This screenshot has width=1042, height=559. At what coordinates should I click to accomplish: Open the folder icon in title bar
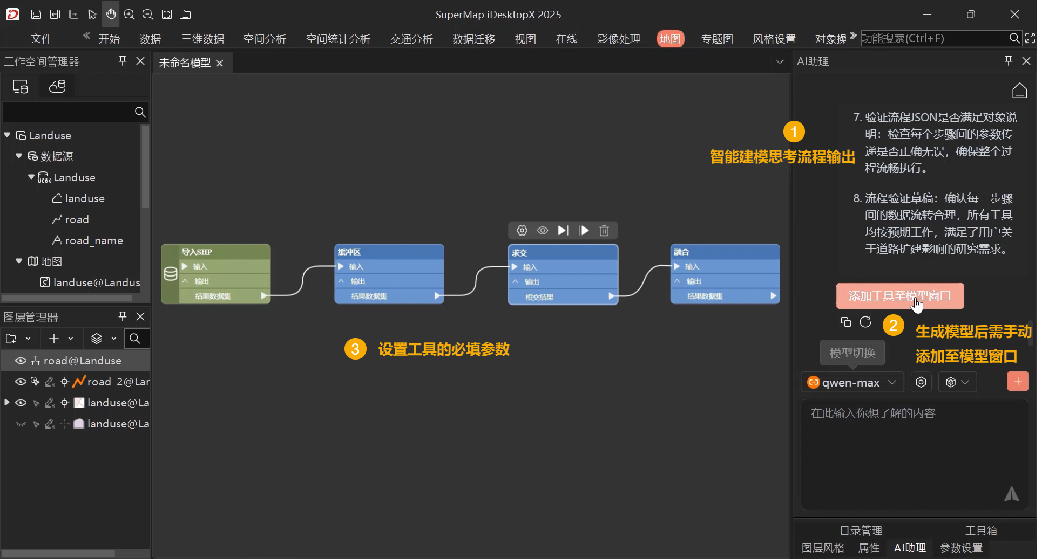pyautogui.click(x=185, y=15)
